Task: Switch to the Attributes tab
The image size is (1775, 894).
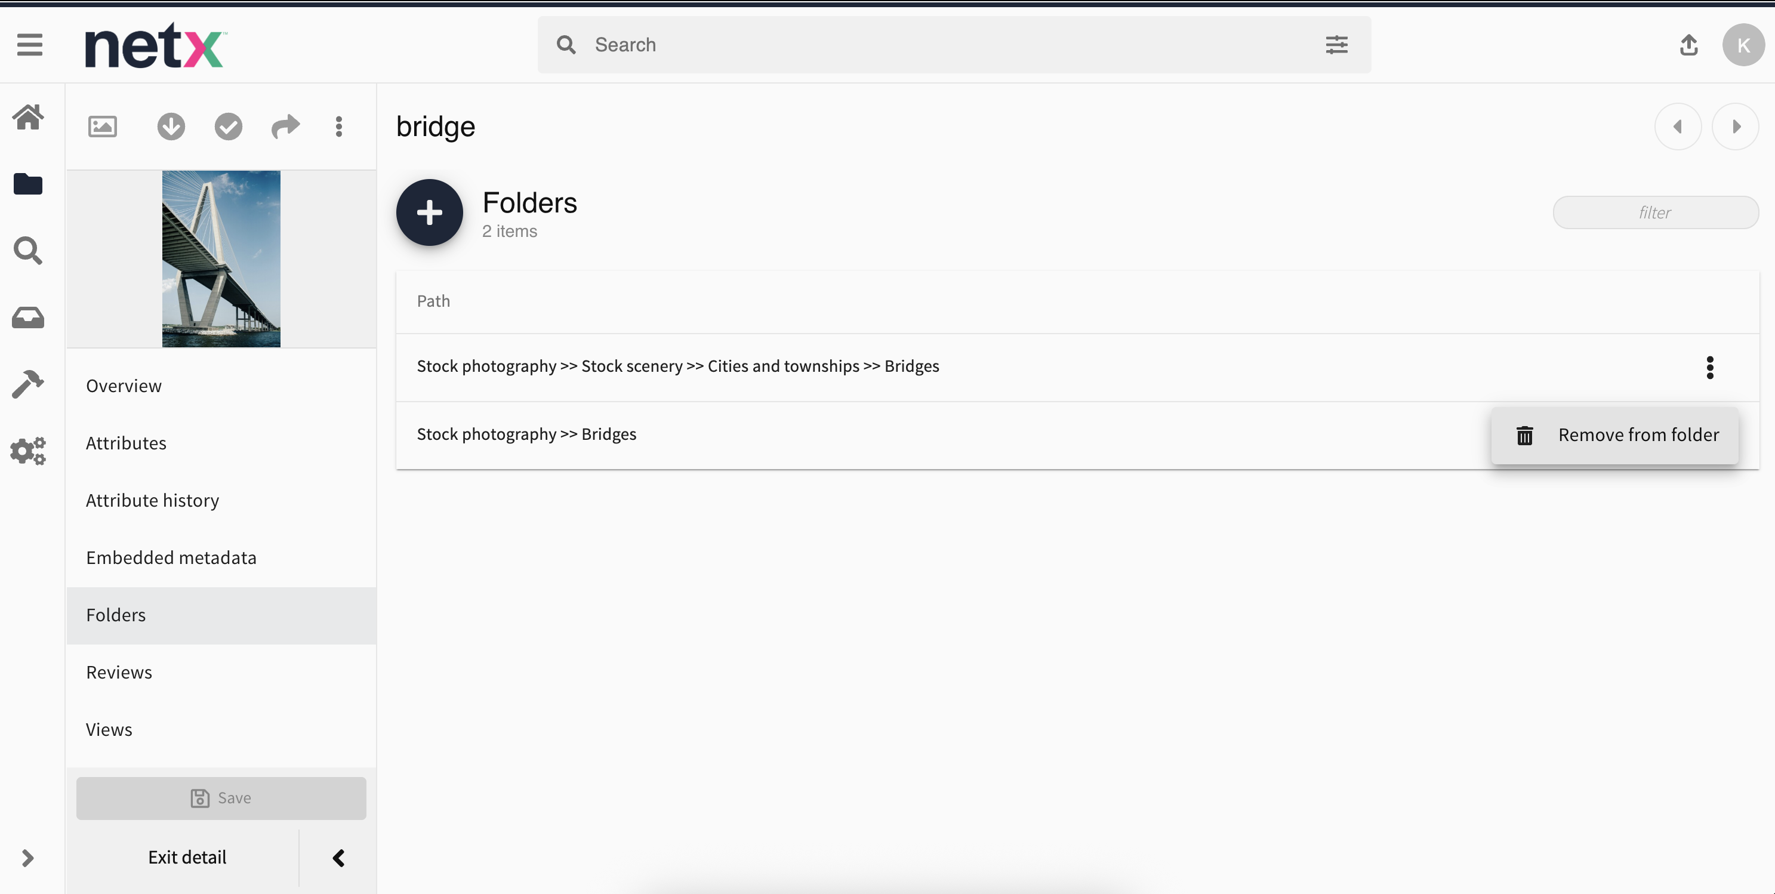Action: [x=126, y=443]
